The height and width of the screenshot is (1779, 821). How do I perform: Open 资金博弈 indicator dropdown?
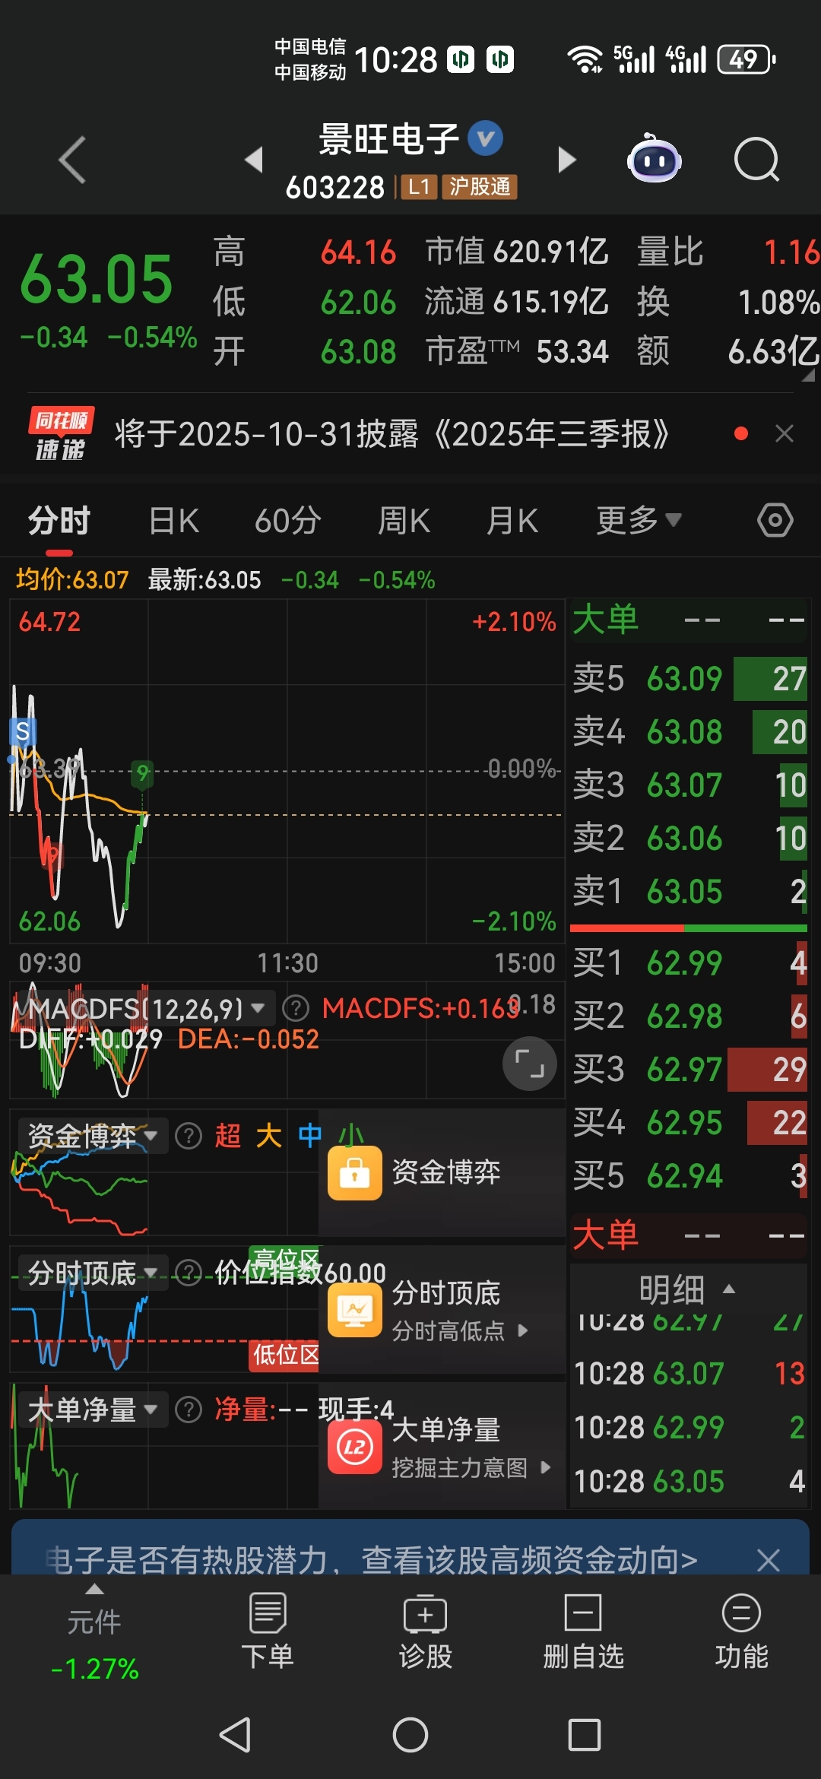[93, 1136]
